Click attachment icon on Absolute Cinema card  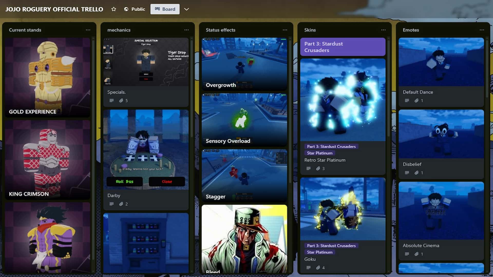coord(416,254)
